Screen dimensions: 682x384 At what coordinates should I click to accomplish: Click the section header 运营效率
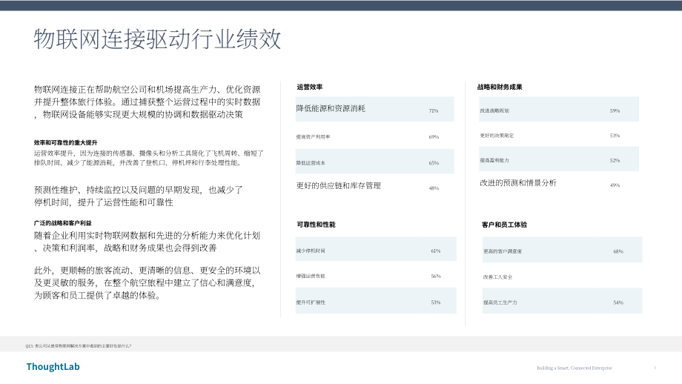pyautogui.click(x=310, y=87)
